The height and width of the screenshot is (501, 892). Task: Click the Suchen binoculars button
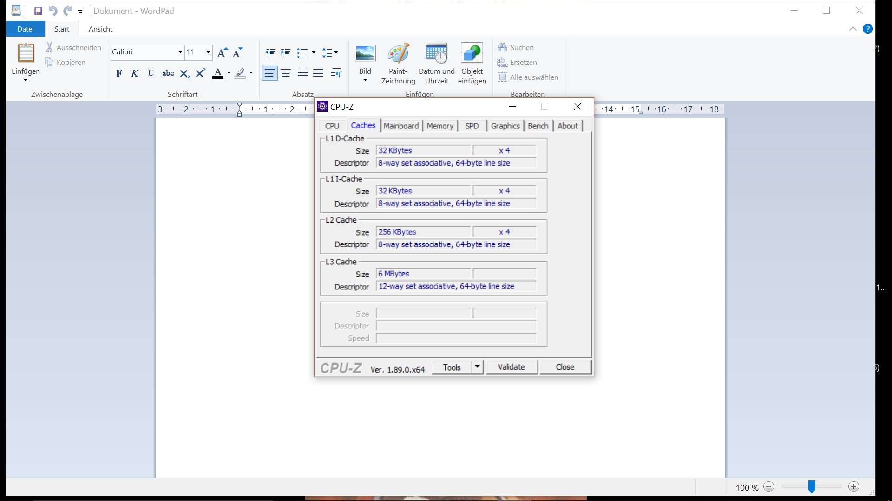coord(516,47)
